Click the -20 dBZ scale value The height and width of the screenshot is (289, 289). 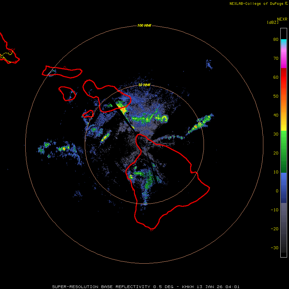point(275,229)
